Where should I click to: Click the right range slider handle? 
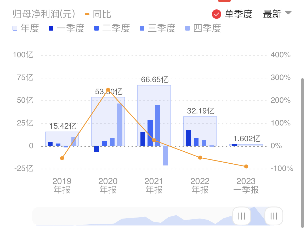[x=274, y=216]
